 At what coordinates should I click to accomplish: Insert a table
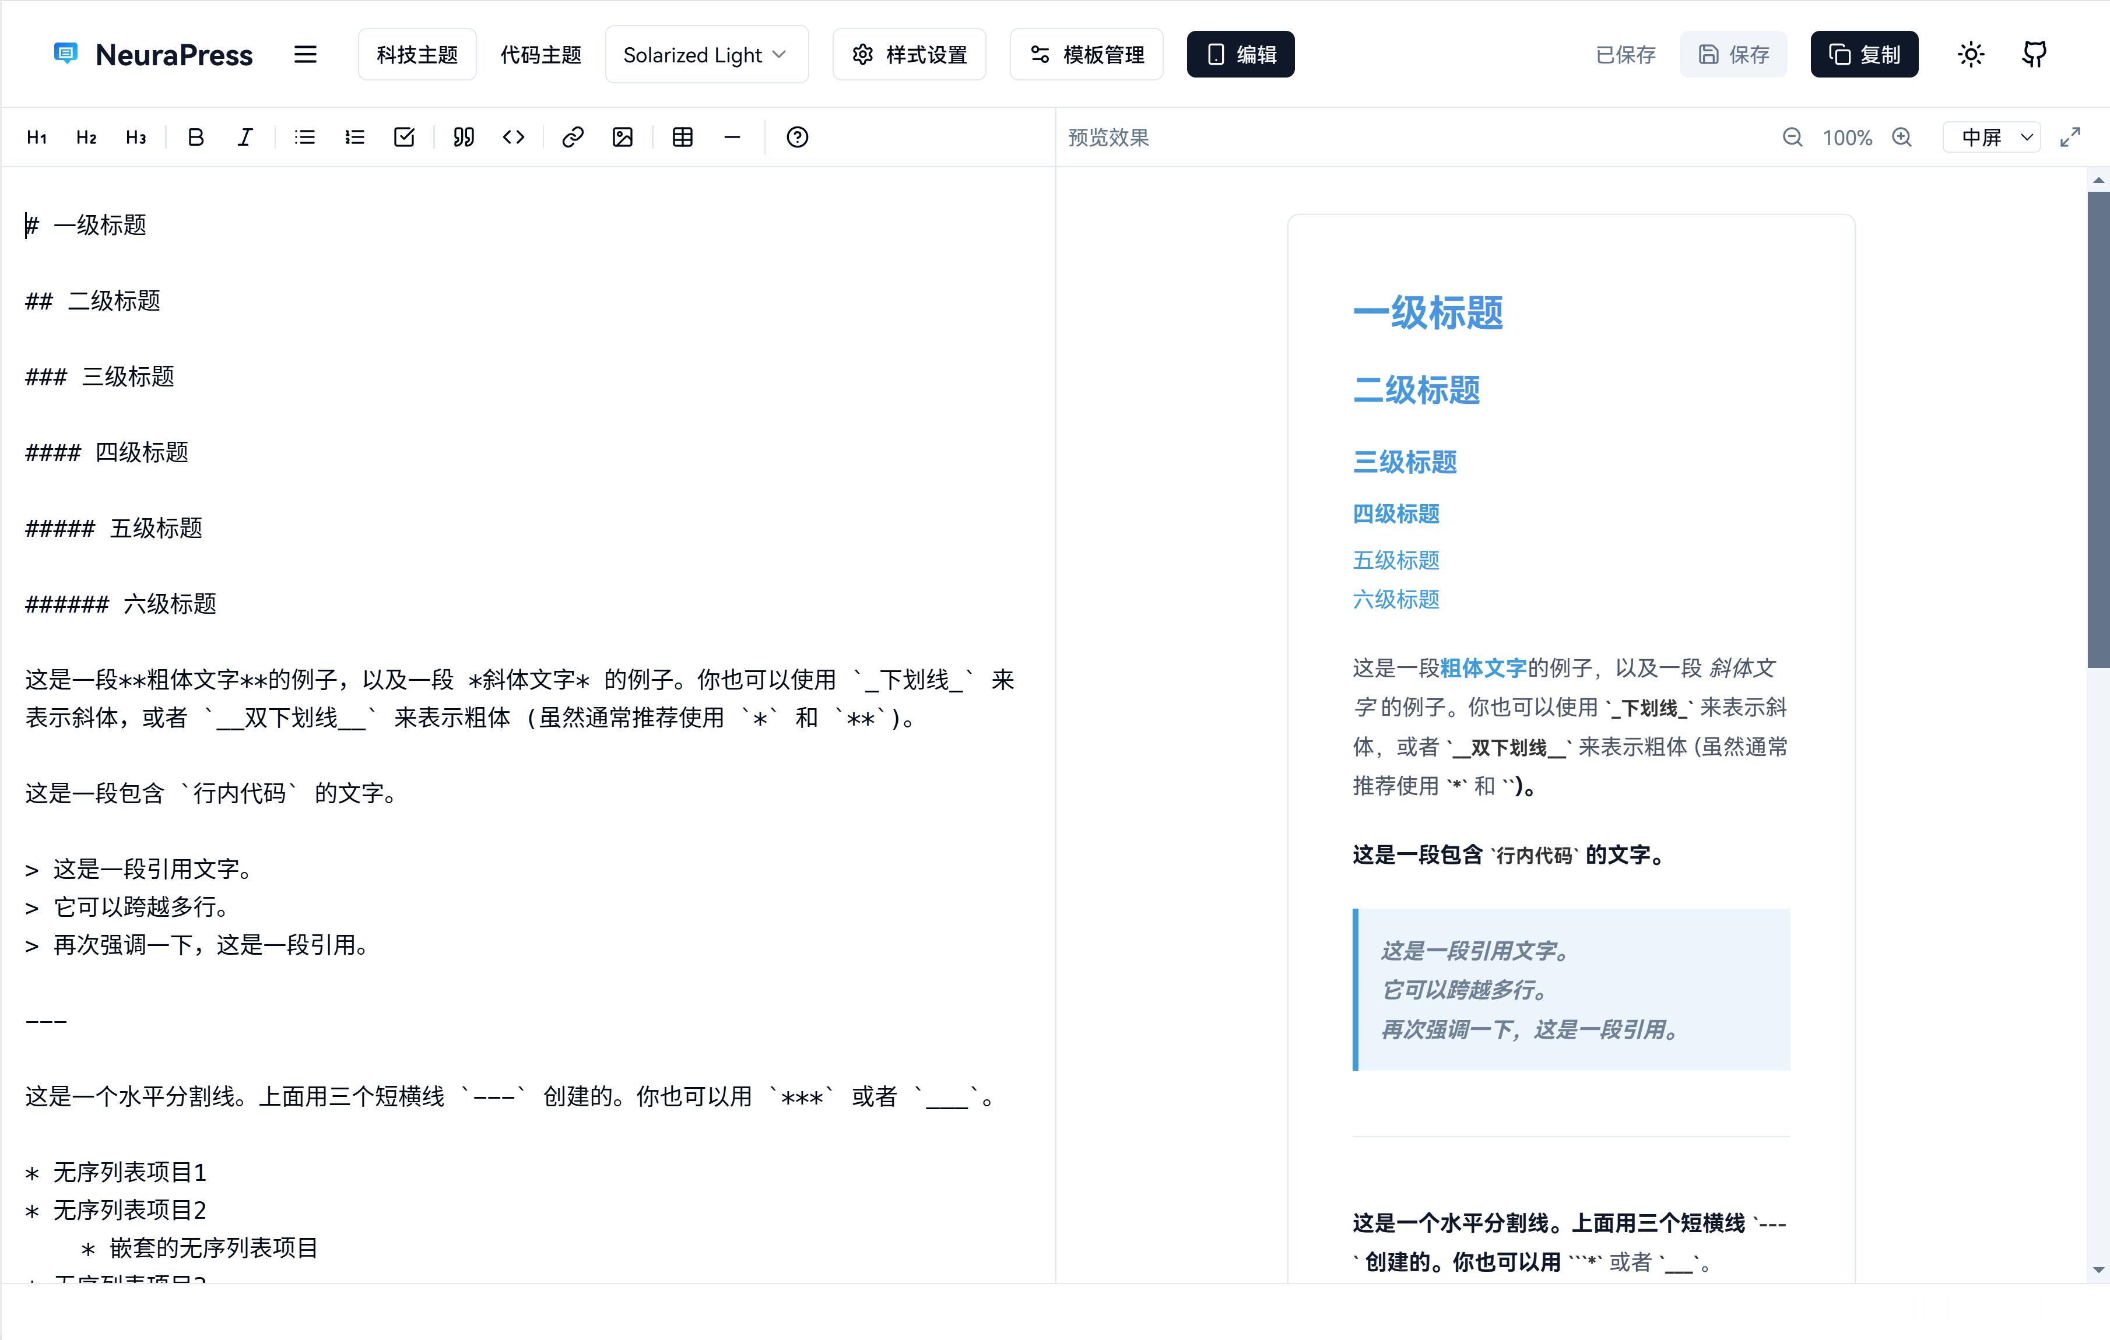point(683,138)
